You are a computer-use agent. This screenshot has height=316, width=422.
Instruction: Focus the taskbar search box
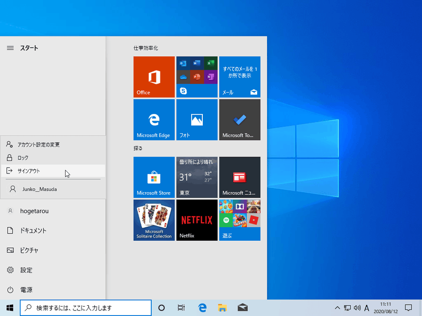point(86,308)
